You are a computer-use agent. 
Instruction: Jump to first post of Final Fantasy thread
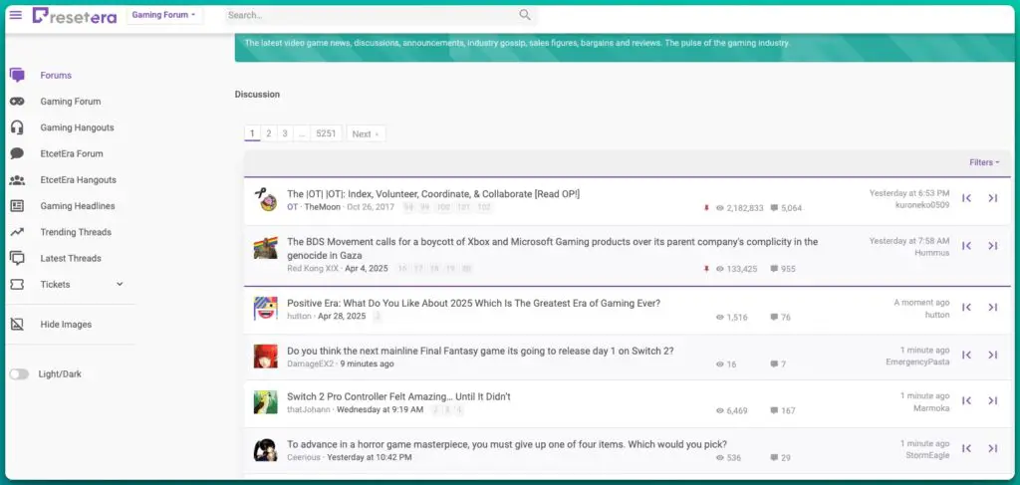point(966,355)
